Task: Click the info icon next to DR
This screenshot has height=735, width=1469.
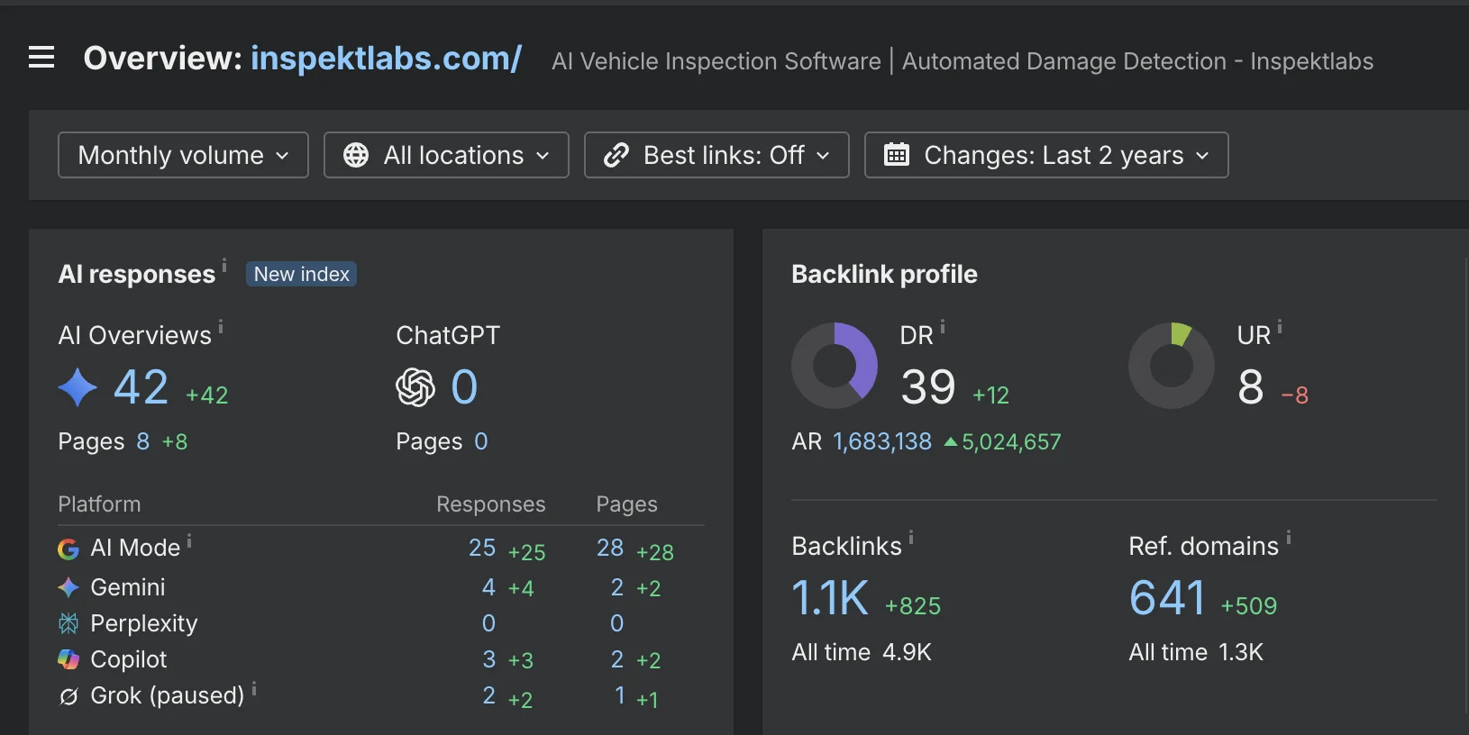Action: pos(943,327)
